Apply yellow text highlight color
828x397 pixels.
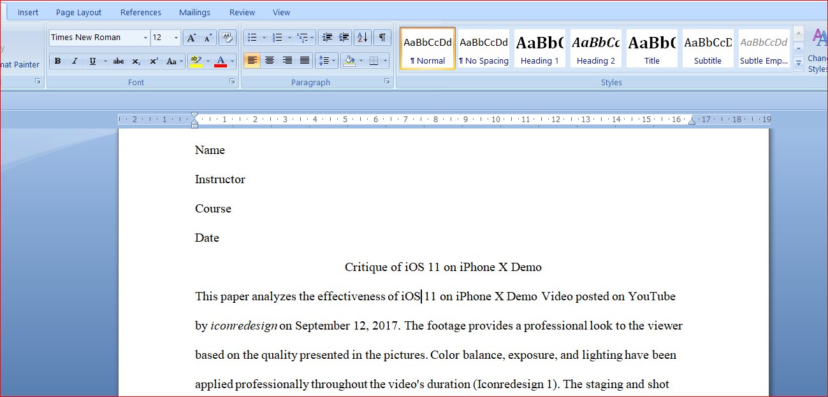pyautogui.click(x=195, y=61)
